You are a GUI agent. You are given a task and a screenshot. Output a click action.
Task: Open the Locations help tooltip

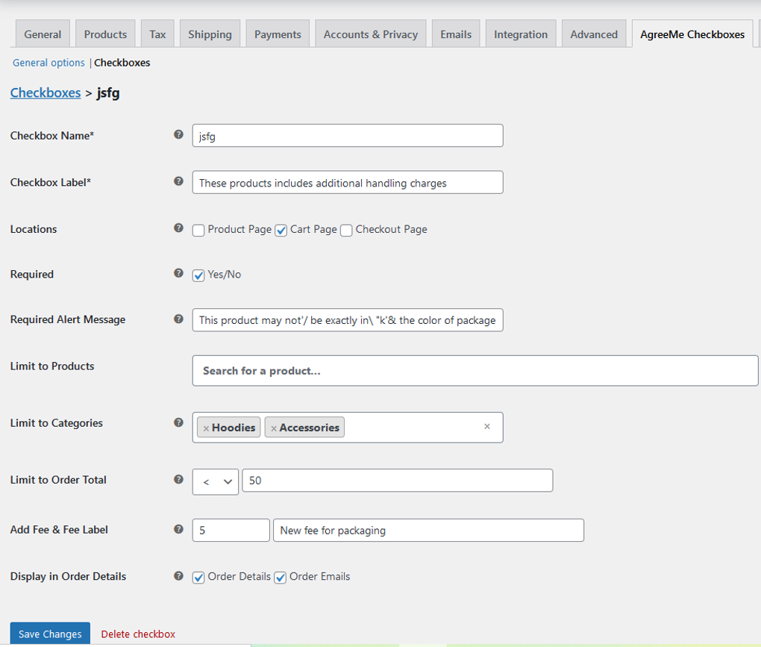click(x=178, y=228)
